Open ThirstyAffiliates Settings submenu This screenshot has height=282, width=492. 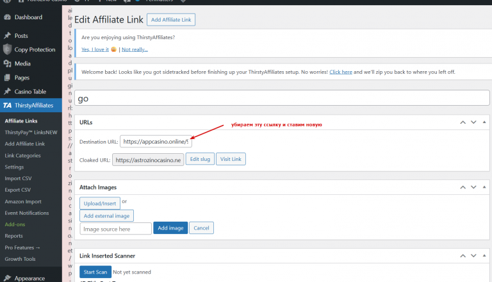click(x=14, y=167)
